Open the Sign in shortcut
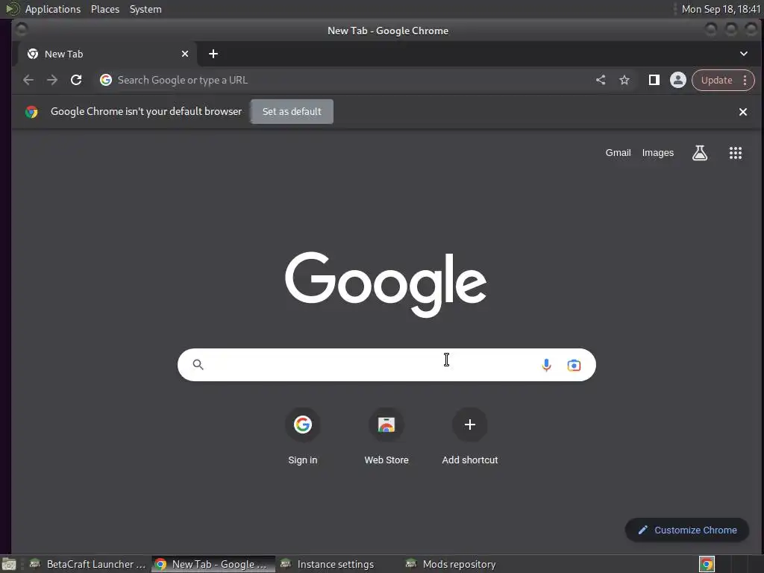The image size is (764, 573). point(303,436)
